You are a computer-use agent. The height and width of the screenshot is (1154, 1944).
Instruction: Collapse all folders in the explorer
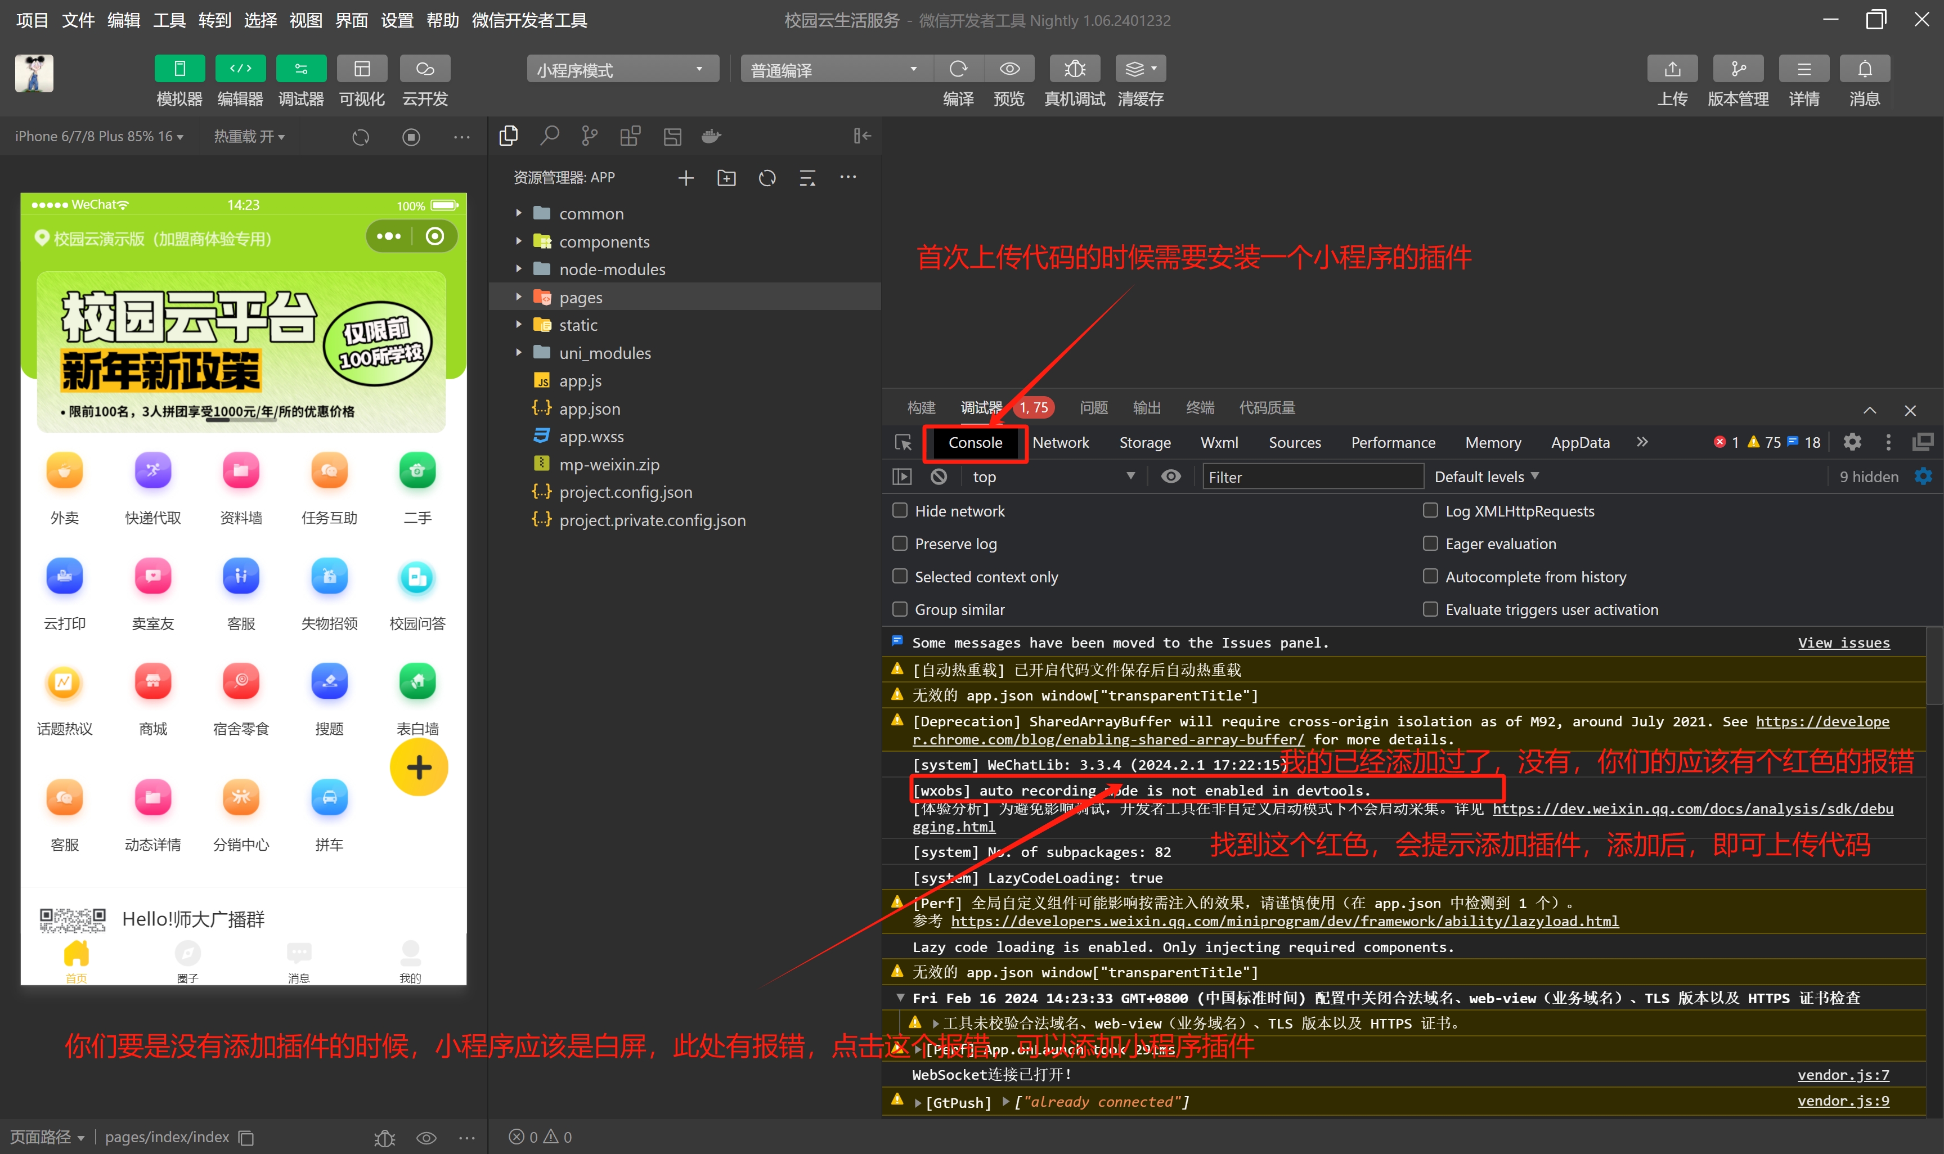(807, 178)
